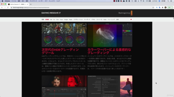The image size is (174, 97).
Task: Click the 次世代のHDRグレーディングツール heading
Action: coord(60,51)
